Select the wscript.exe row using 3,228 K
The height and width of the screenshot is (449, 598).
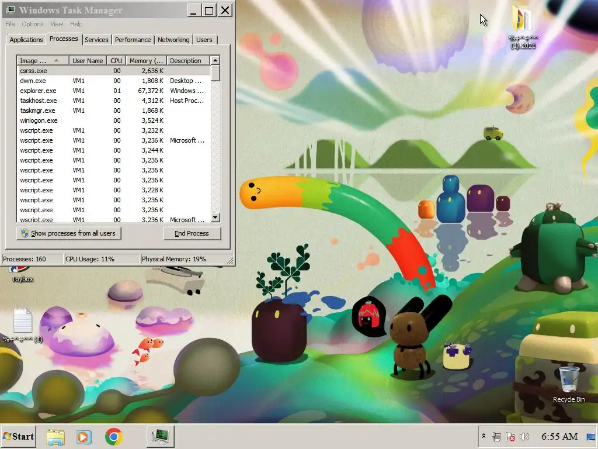[114, 190]
